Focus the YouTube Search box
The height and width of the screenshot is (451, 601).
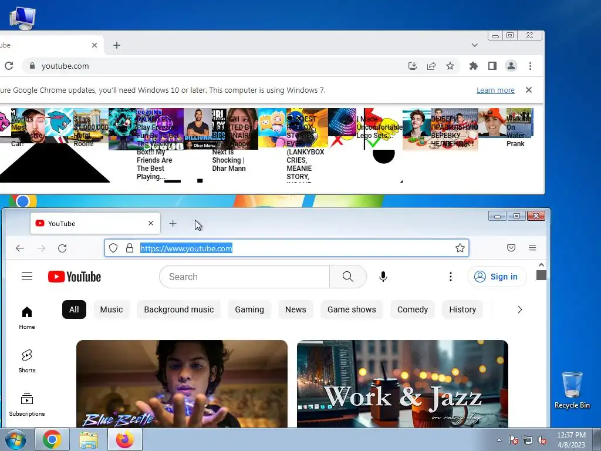pyautogui.click(x=244, y=277)
